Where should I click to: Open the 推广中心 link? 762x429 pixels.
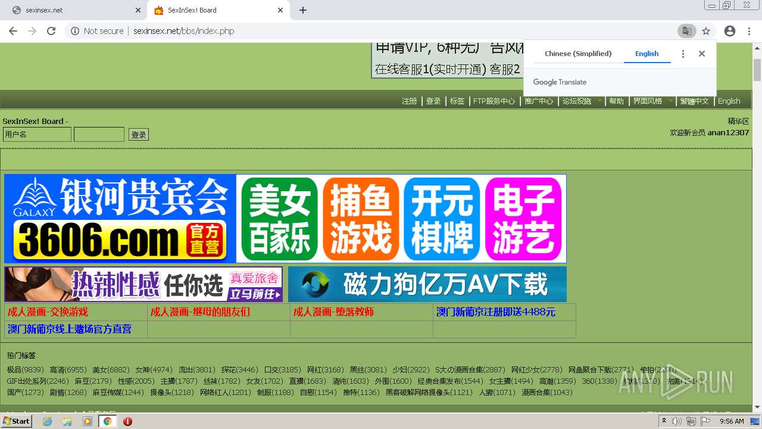(539, 101)
